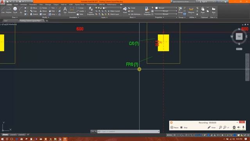250x141 pixels.
Task: Activate the Trim tool
Action: [52, 8]
